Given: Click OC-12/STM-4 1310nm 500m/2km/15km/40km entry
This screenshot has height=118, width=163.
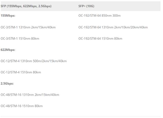Looking at the screenshot, I should pos(34,61).
